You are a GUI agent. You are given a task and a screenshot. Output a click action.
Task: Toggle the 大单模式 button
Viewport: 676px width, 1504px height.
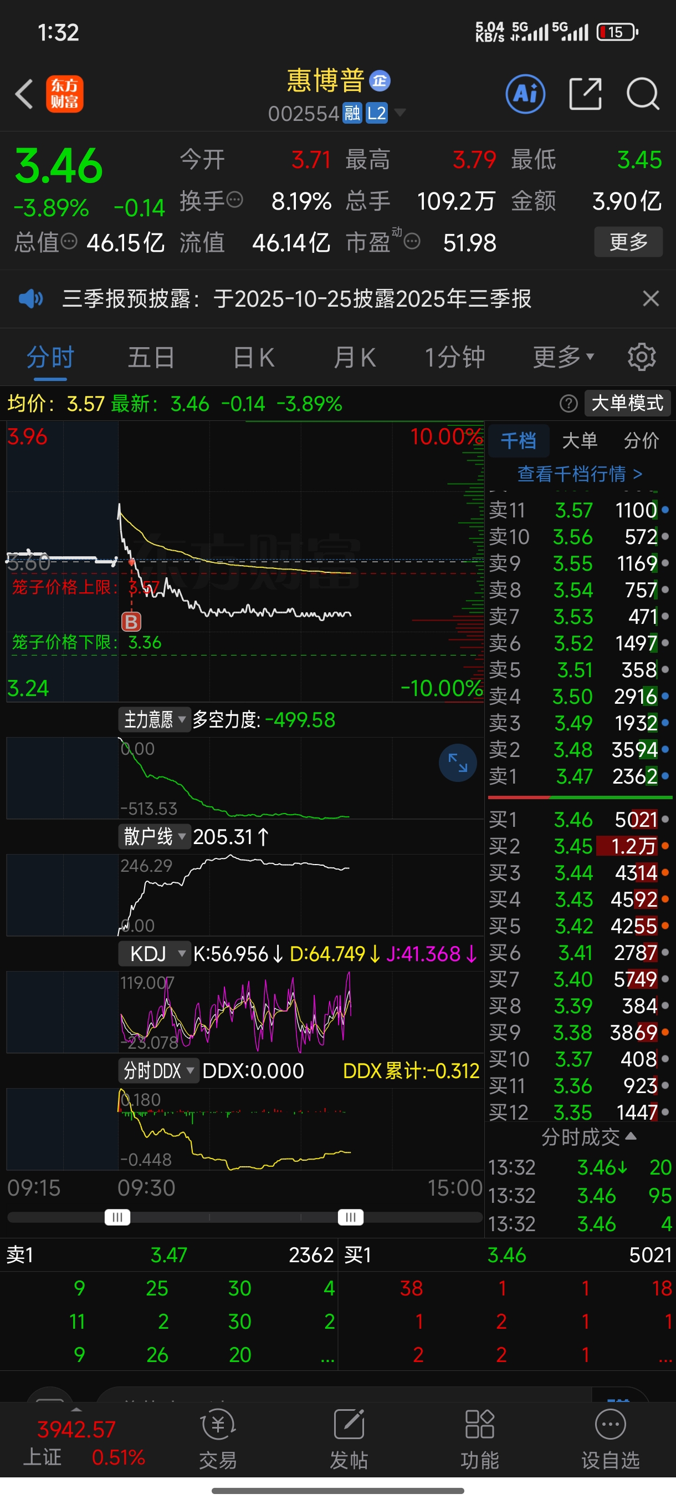click(628, 403)
